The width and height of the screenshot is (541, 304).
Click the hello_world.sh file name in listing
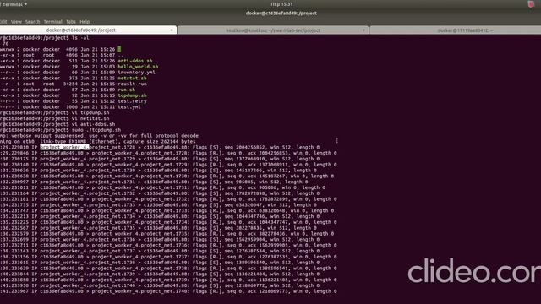[138, 67]
